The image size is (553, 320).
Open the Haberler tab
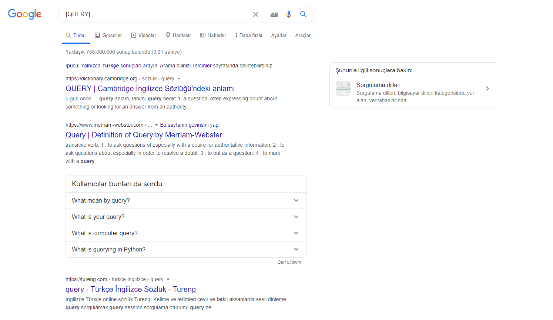[x=213, y=35]
